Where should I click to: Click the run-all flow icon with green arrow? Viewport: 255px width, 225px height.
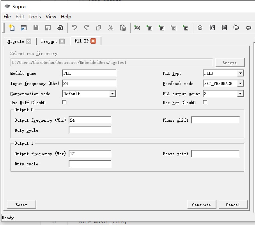click(137, 28)
